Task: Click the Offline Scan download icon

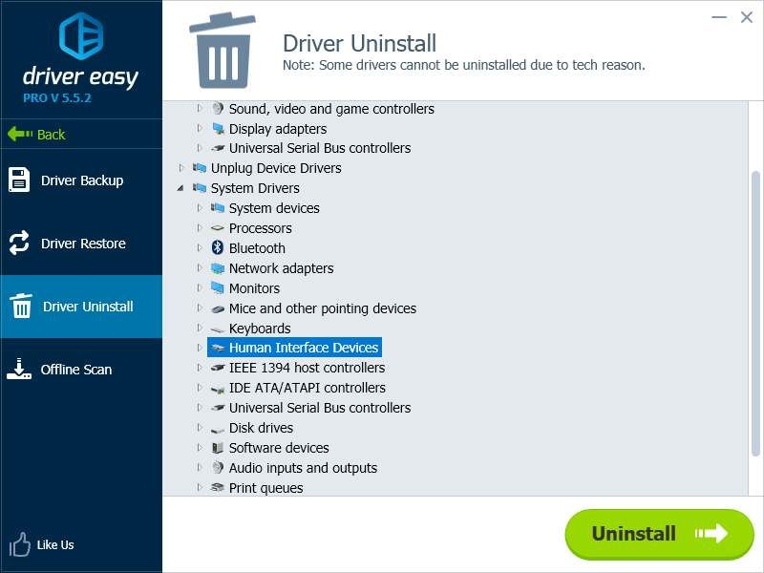Action: [20, 369]
